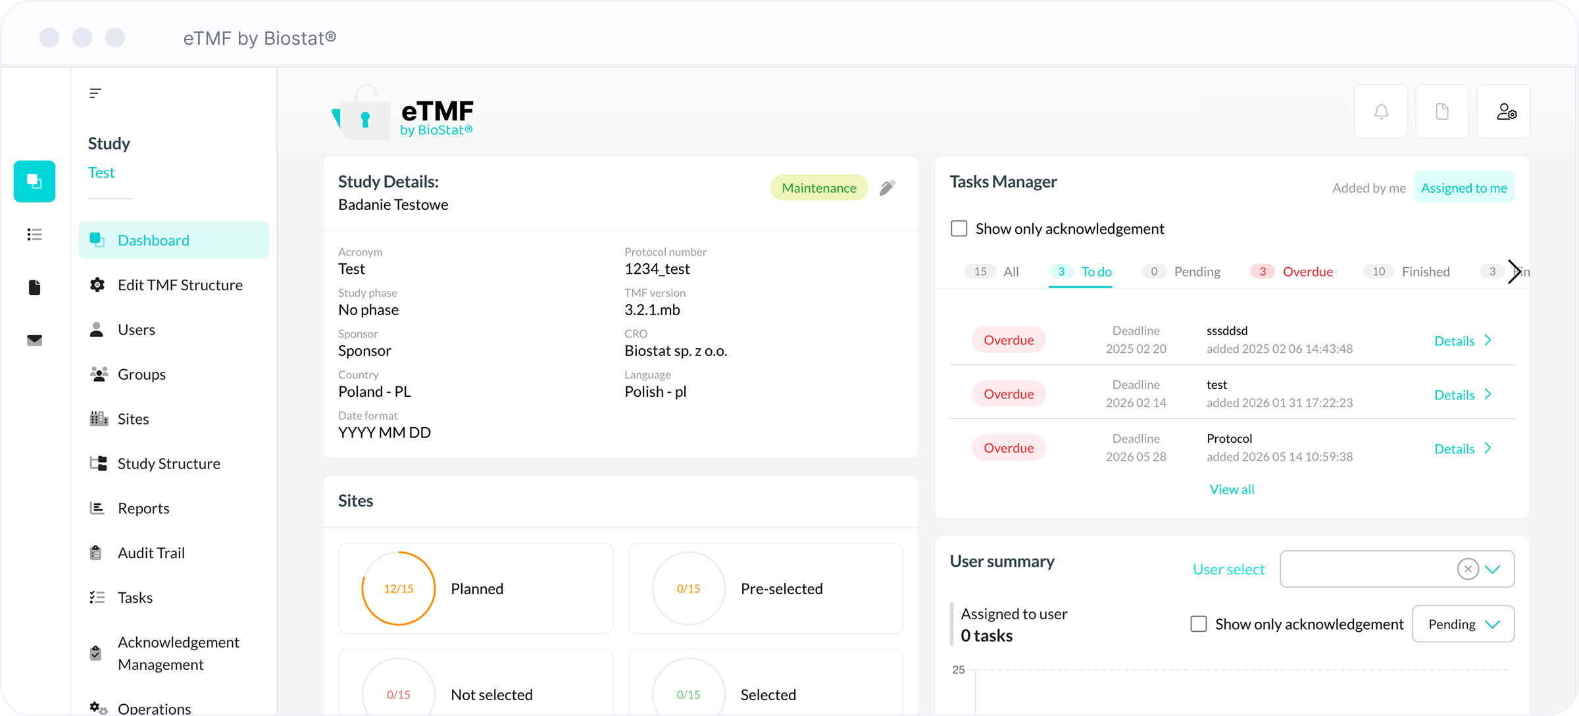
Task: Open the list icon in left rail
Action: click(x=35, y=234)
